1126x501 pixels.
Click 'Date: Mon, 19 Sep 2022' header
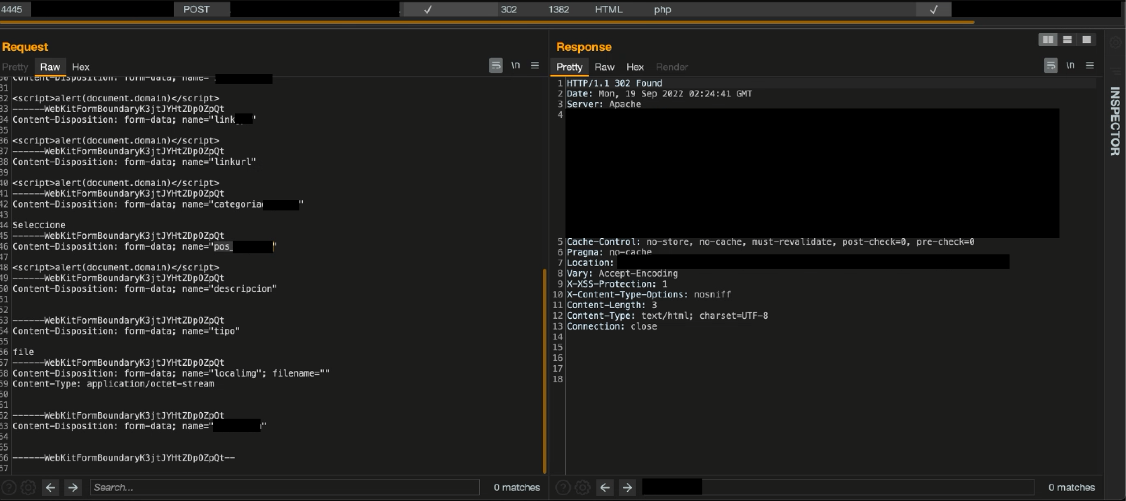[659, 94]
